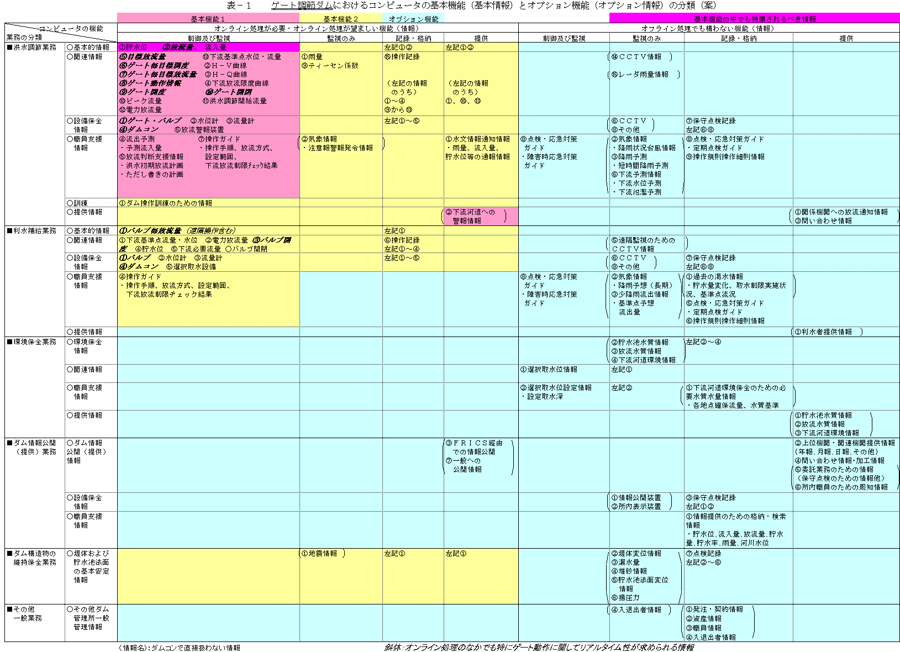Click the 監視のみ column header under online
Viewport: 900px width, 652px height.
tap(341, 38)
